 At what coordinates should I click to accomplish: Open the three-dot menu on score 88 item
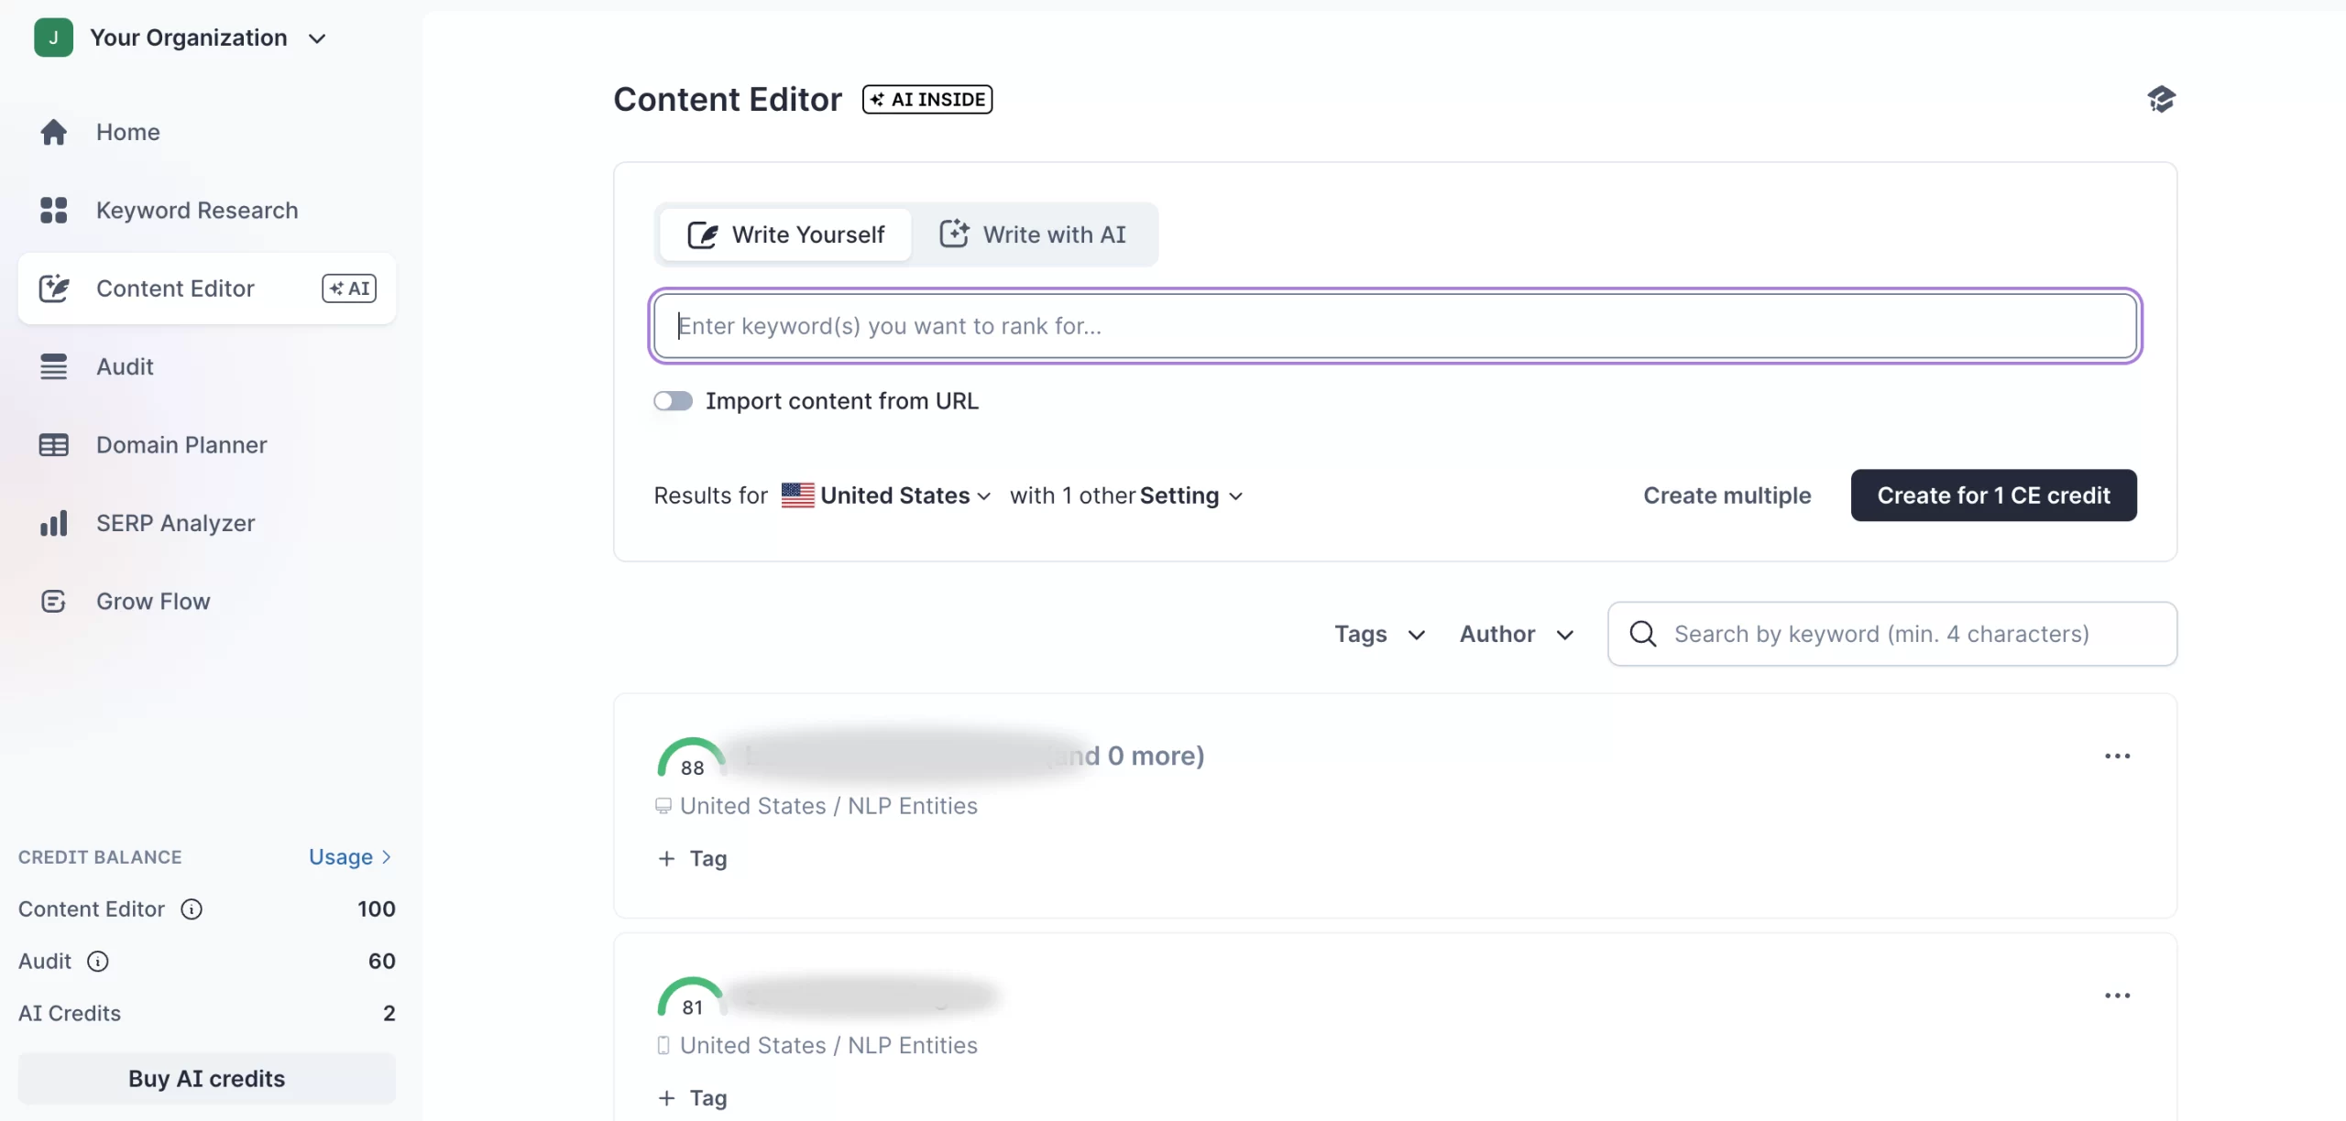point(2117,756)
